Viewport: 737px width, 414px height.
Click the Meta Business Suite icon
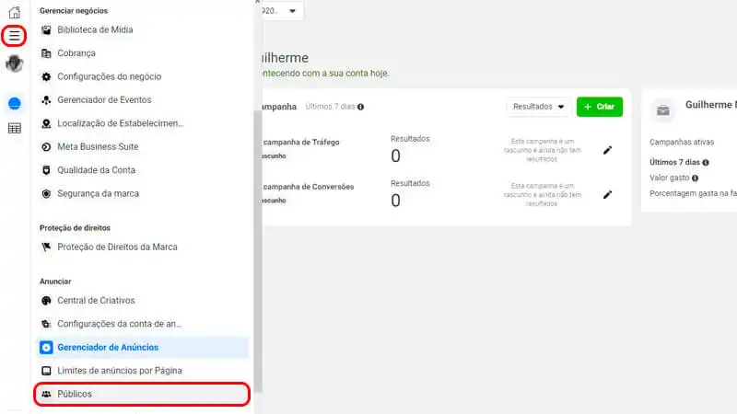[46, 147]
